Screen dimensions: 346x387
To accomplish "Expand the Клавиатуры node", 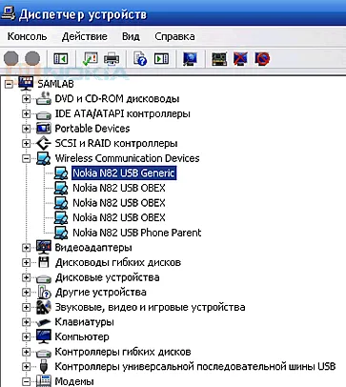I will 27,322.
